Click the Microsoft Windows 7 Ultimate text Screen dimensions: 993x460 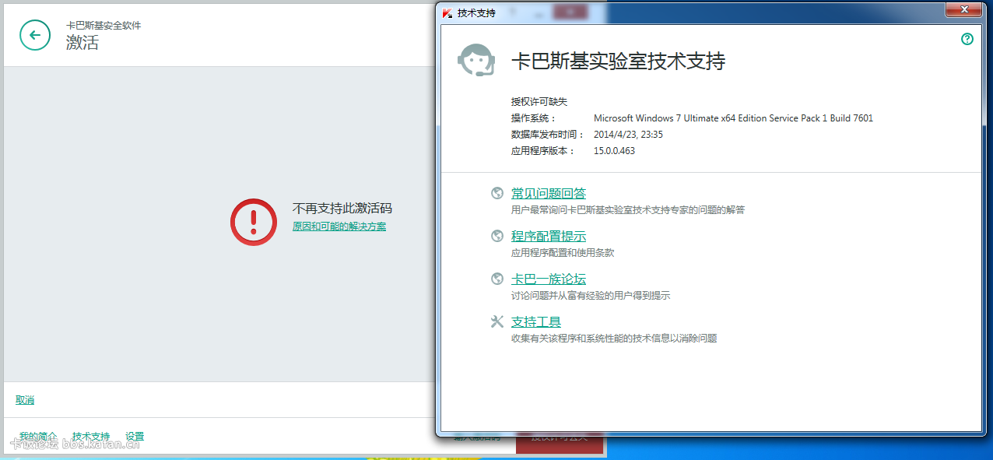tap(733, 118)
